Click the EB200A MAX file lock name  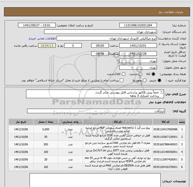click(x=118, y=167)
